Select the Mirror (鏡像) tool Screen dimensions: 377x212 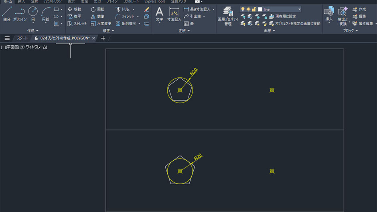97,16
